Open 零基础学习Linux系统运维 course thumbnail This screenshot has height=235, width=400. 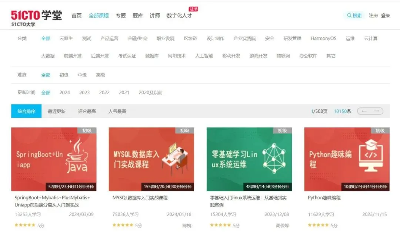249,159
